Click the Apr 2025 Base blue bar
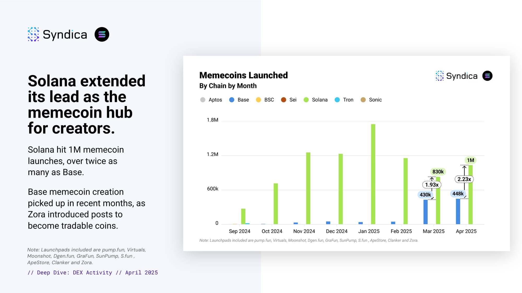Viewport: 522px width, 293px height. 458,211
